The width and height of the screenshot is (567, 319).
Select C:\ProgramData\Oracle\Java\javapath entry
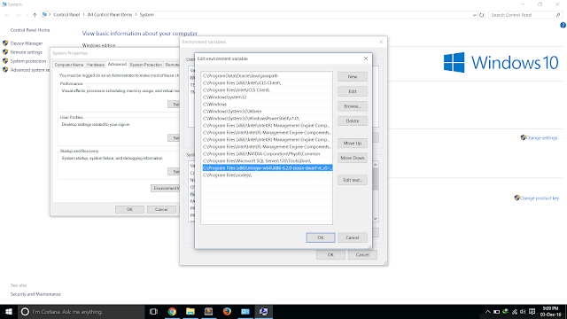coord(267,76)
